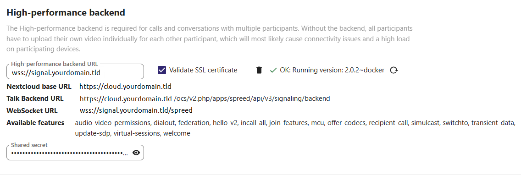Click the Available features list text

(295, 128)
